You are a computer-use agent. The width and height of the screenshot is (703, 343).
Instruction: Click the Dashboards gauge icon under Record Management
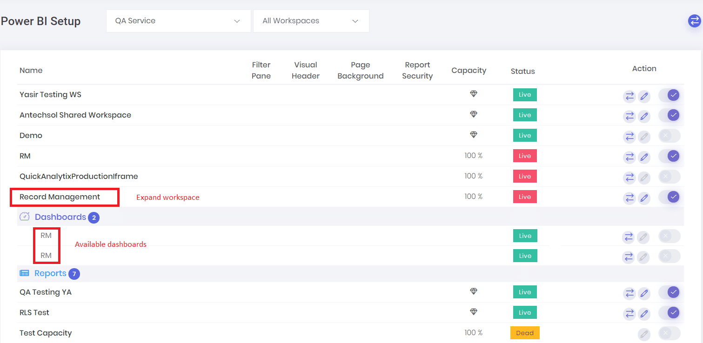click(24, 216)
